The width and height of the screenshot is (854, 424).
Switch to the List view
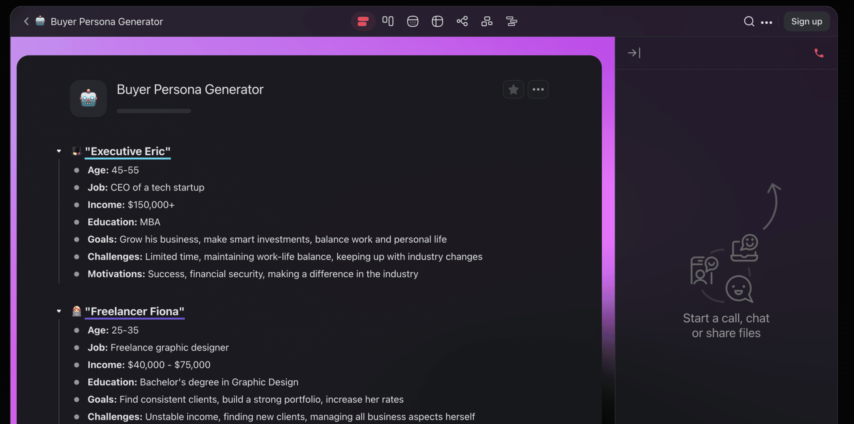click(363, 21)
